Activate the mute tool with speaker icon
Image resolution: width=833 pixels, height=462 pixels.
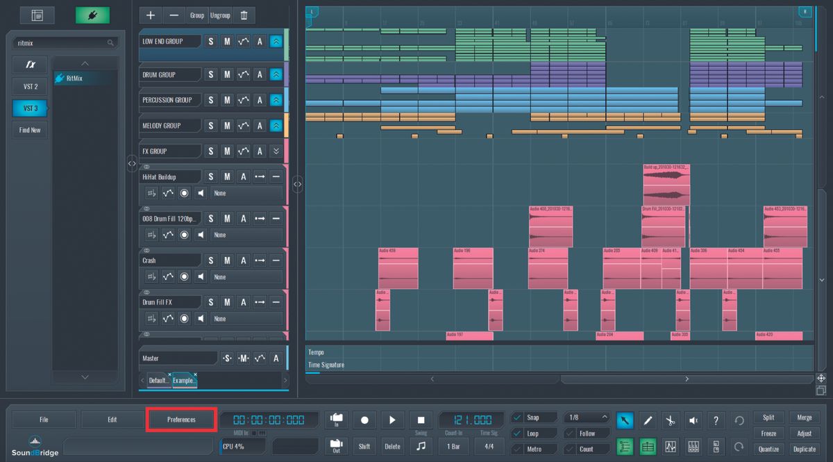coord(693,420)
